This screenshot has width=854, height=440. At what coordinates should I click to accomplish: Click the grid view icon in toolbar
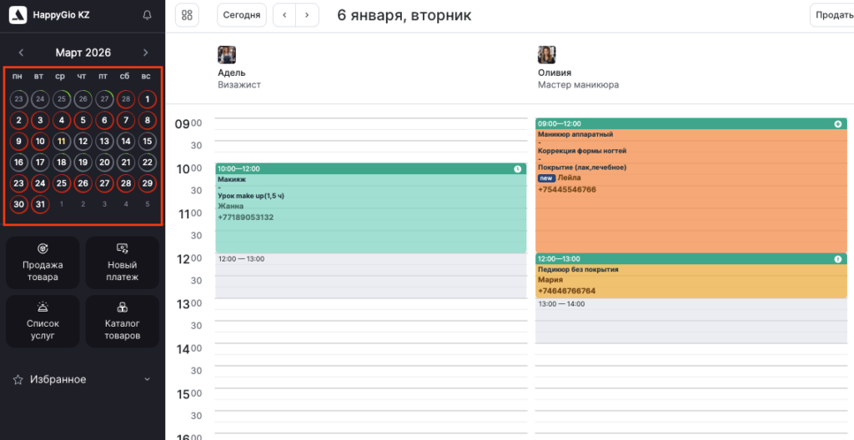(187, 15)
